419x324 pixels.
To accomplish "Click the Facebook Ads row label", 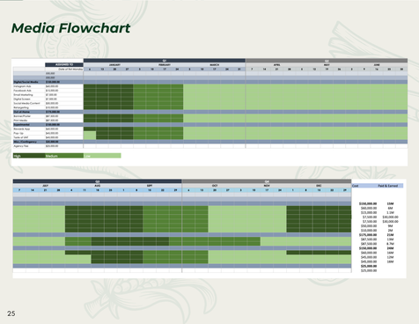I will coord(22,91).
